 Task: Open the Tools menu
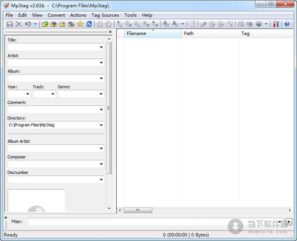click(131, 15)
